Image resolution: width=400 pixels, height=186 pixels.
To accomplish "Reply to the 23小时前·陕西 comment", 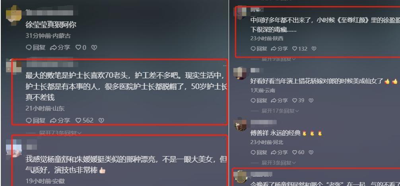I will pyautogui.click(x=259, y=48).
